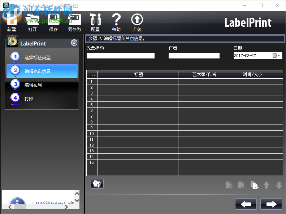The height and width of the screenshot is (214, 286).
Task: Open the 日期 calendar dropdown
Action: coord(276,56)
